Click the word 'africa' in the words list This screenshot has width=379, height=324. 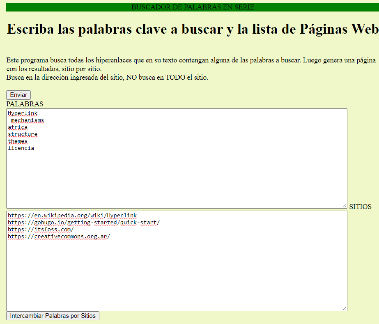tap(18, 127)
